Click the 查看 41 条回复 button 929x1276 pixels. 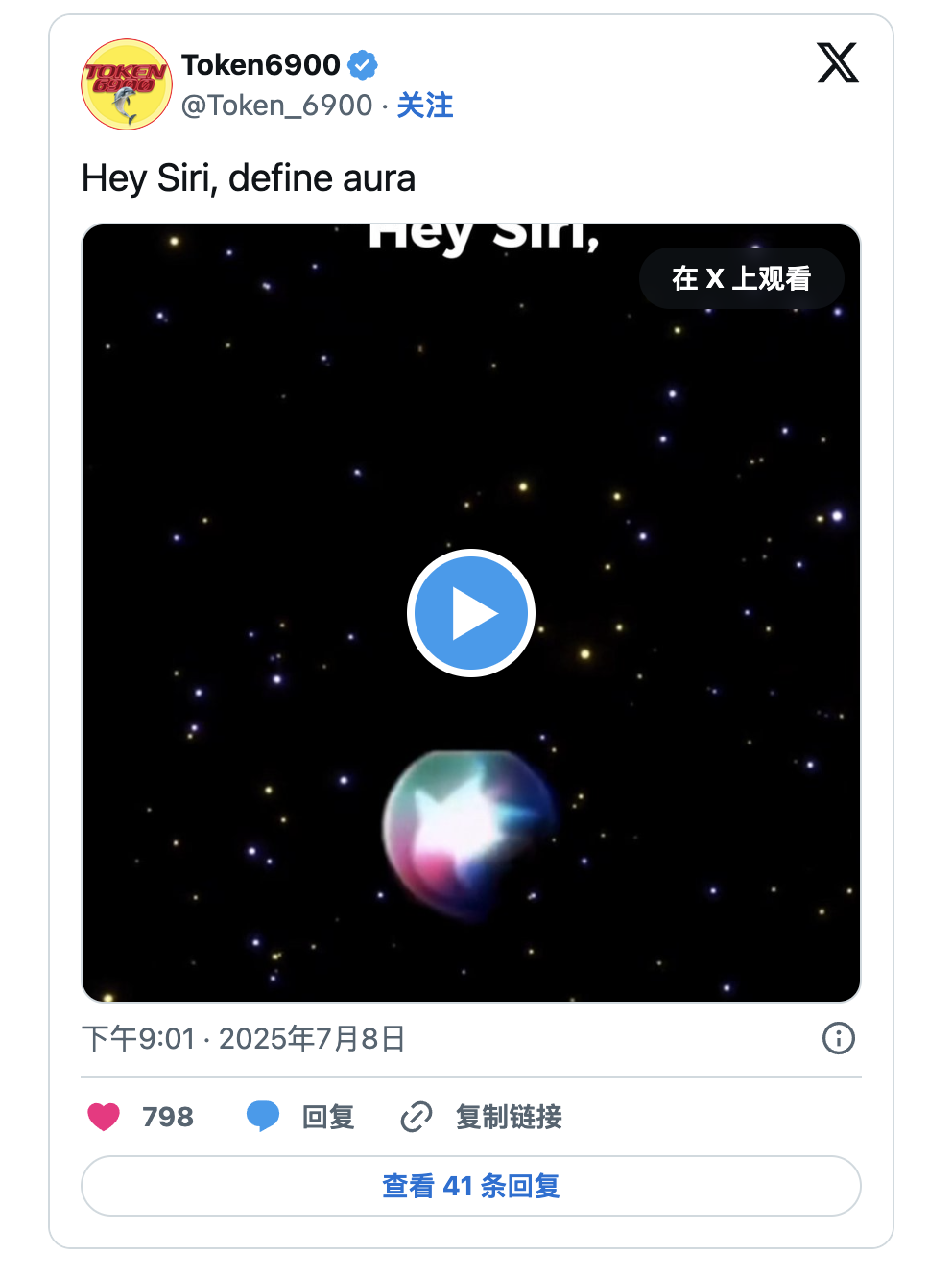[471, 1186]
